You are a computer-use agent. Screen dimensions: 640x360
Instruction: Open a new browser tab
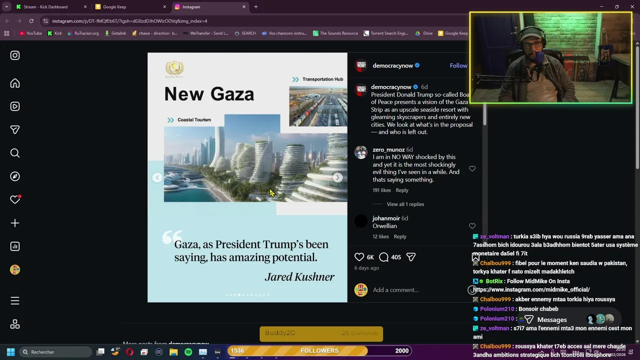(x=255, y=6)
